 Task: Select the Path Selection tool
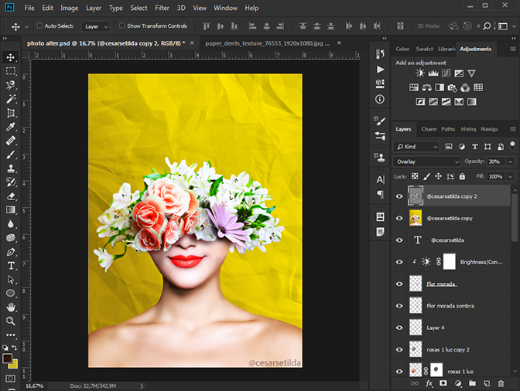coord(11,280)
